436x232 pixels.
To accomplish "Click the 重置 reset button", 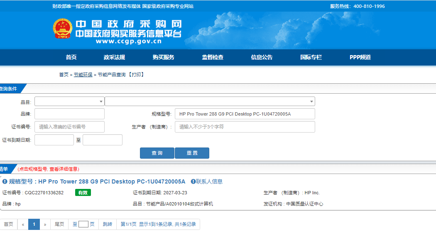I will tap(192, 153).
